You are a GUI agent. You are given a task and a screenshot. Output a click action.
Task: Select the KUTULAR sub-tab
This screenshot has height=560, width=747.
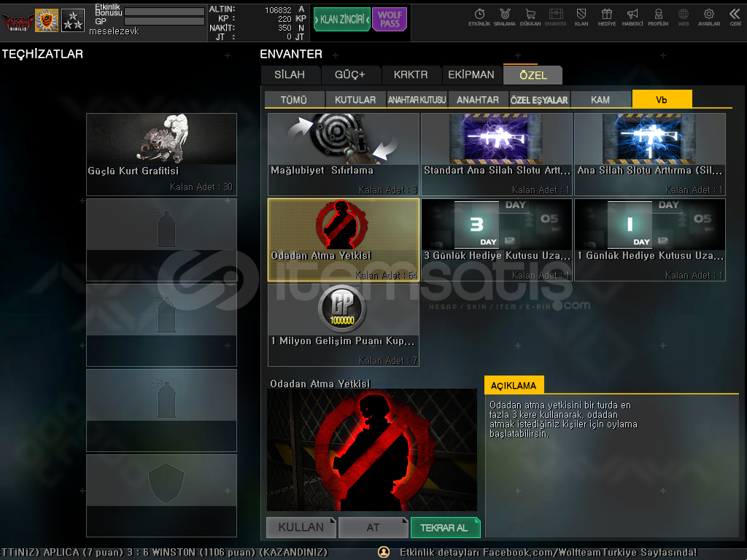pyautogui.click(x=355, y=99)
